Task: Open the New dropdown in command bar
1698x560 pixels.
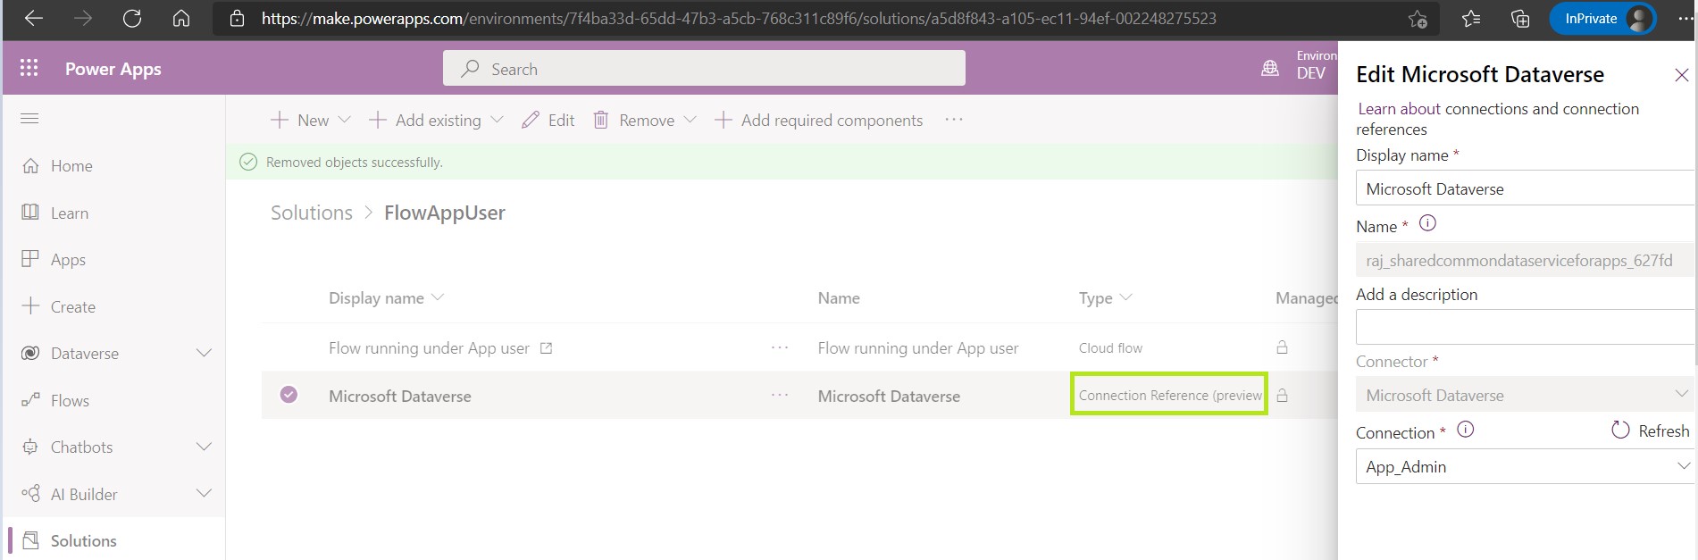Action: (x=310, y=120)
